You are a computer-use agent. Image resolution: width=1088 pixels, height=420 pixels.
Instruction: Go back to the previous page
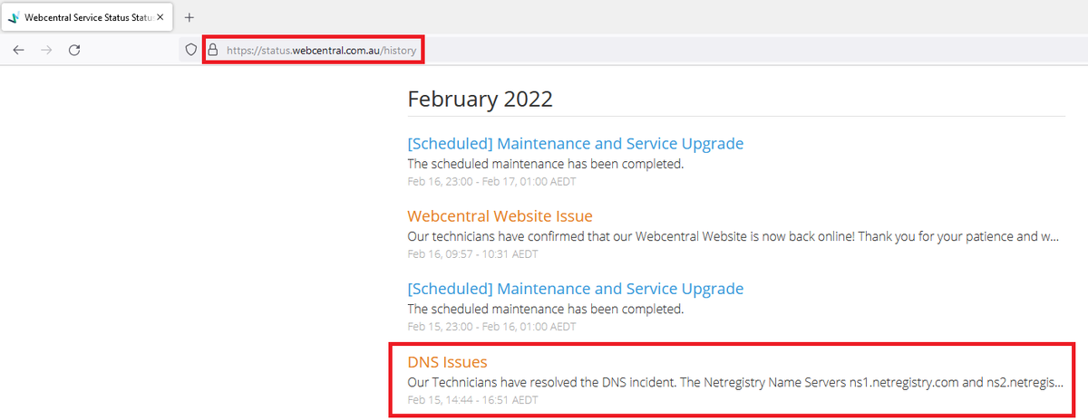18,50
